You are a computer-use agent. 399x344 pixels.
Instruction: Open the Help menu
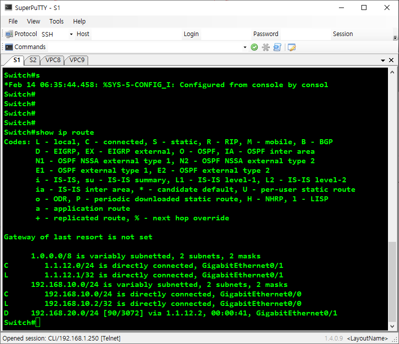click(x=79, y=22)
